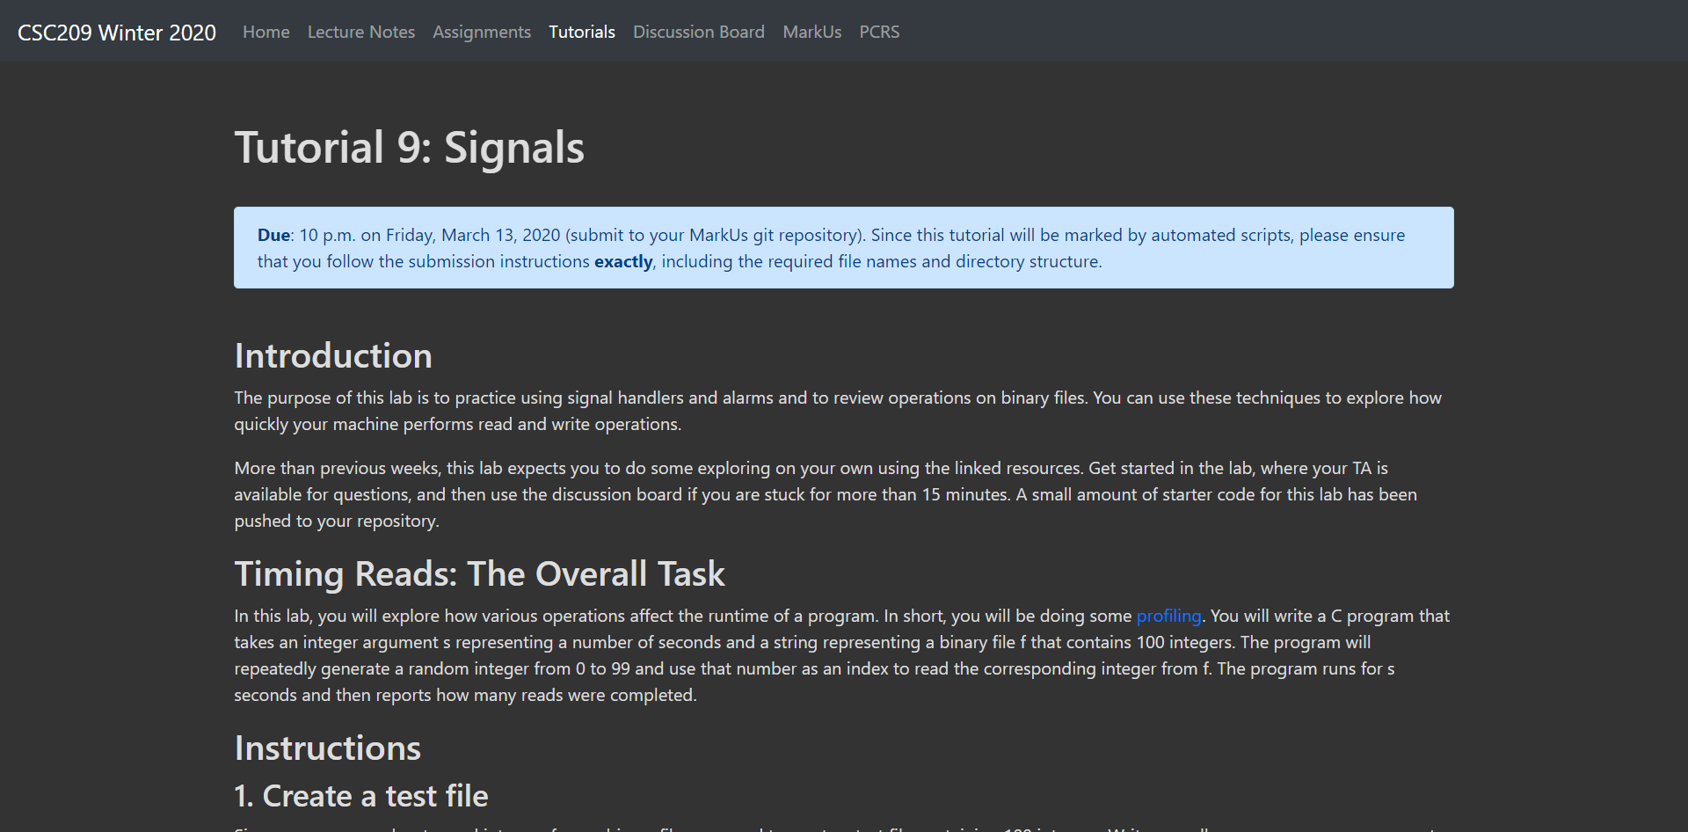This screenshot has height=832, width=1688.
Task: Open the Assignments page
Action: pos(481,32)
